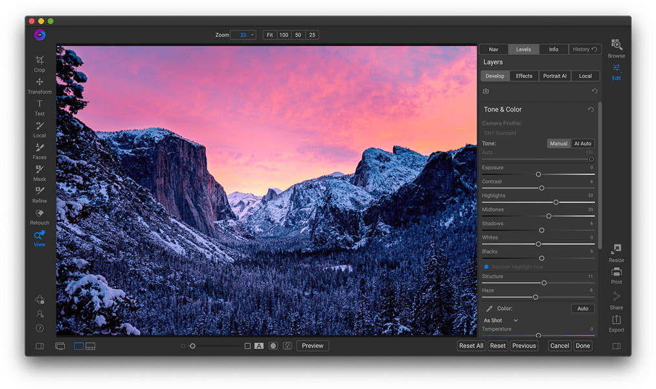The height and width of the screenshot is (389, 656).
Task: Open the Portrait AI tab
Action: [x=555, y=76]
